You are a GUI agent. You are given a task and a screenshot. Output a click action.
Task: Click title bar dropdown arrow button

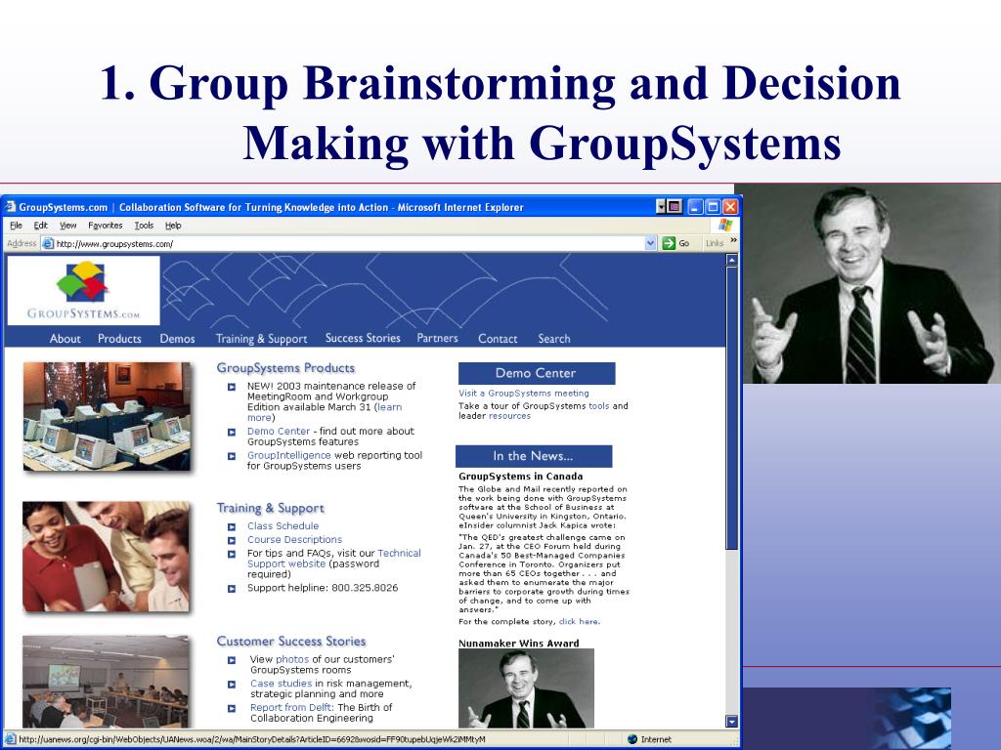pyautogui.click(x=661, y=207)
